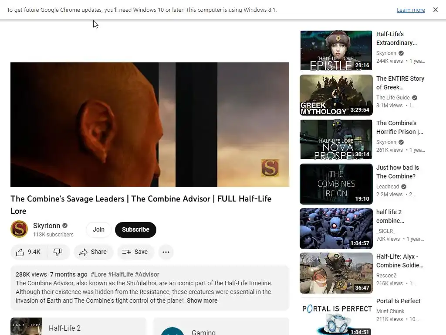This screenshot has height=335, width=446.
Task: Click the Gaming category round icon
Action: 172,332
